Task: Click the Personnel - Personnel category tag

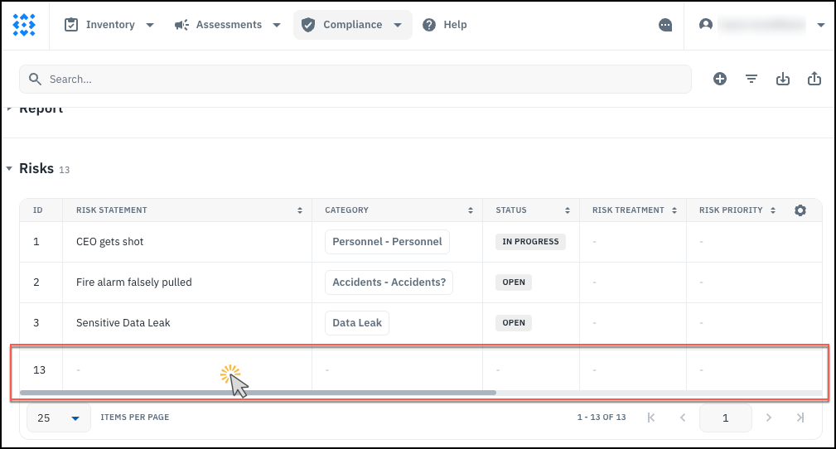Action: pos(387,242)
